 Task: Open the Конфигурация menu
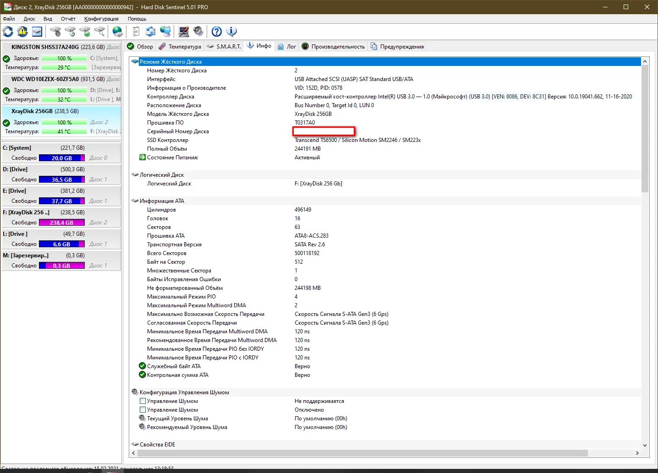[x=101, y=19]
